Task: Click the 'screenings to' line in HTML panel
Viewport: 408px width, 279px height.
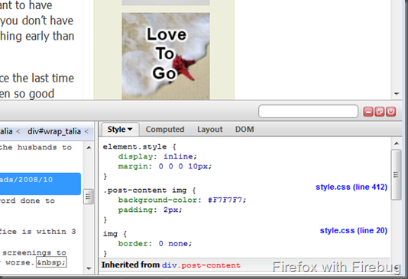Action: coord(34,252)
